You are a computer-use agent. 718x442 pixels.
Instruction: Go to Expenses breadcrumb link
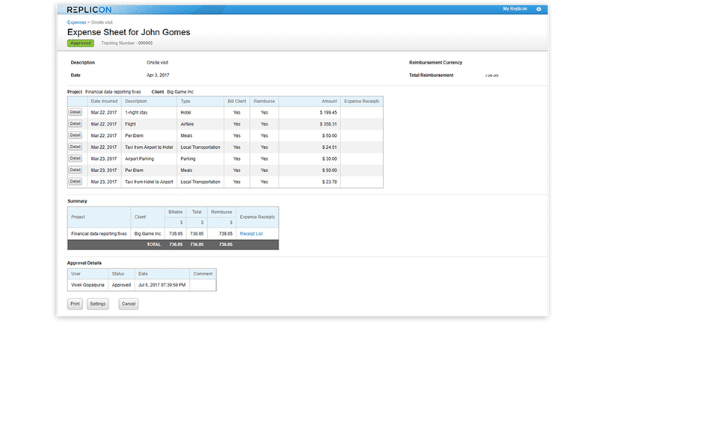(76, 22)
